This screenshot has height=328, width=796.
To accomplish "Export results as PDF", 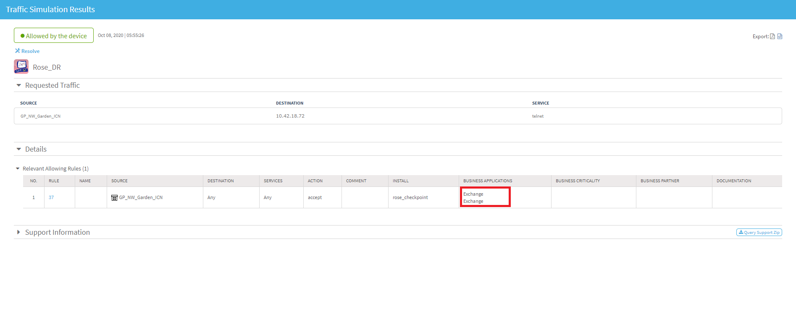I will (772, 37).
